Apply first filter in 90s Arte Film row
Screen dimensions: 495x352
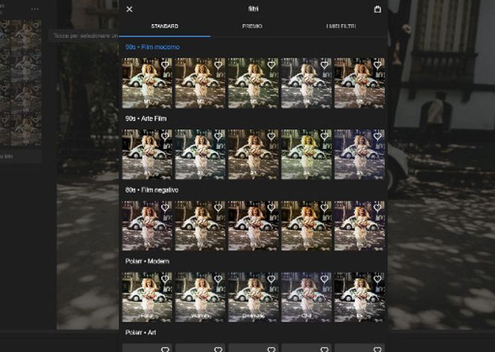147,154
